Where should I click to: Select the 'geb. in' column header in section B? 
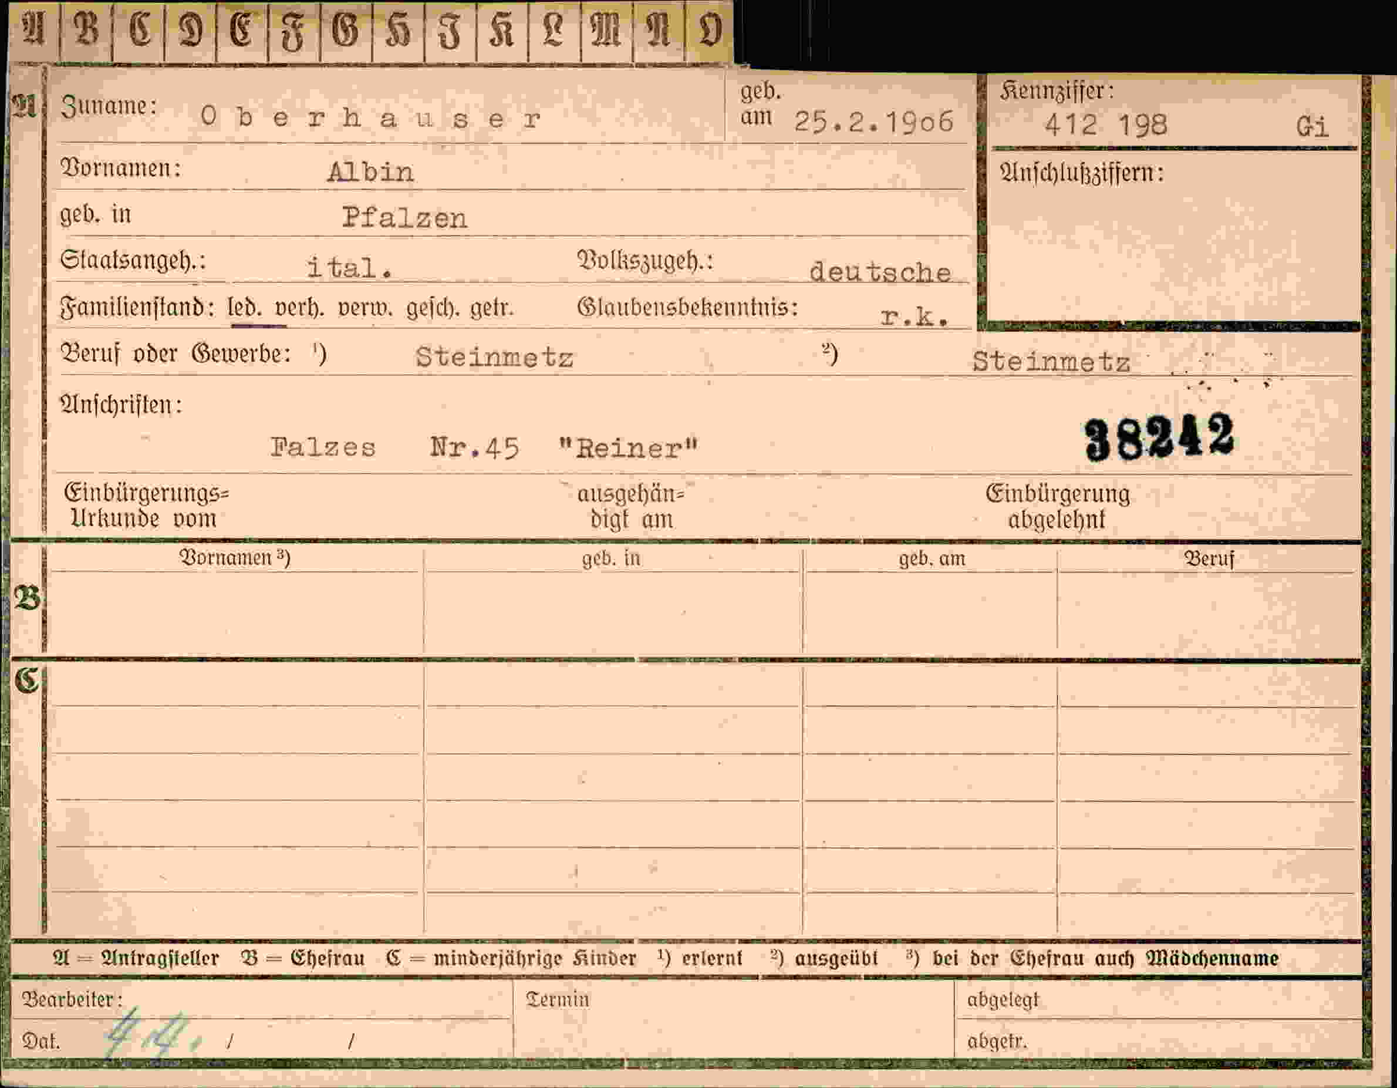coord(611,559)
